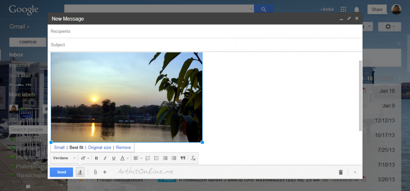
Task: Open the account profile picture
Action: coord(396,9)
